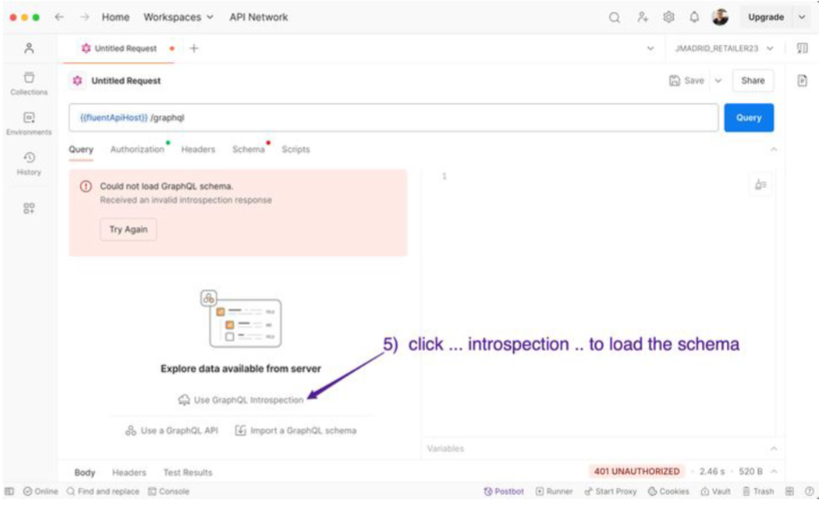Add a new request tab
Screen dimensions: 831x519
pyautogui.click(x=193, y=49)
